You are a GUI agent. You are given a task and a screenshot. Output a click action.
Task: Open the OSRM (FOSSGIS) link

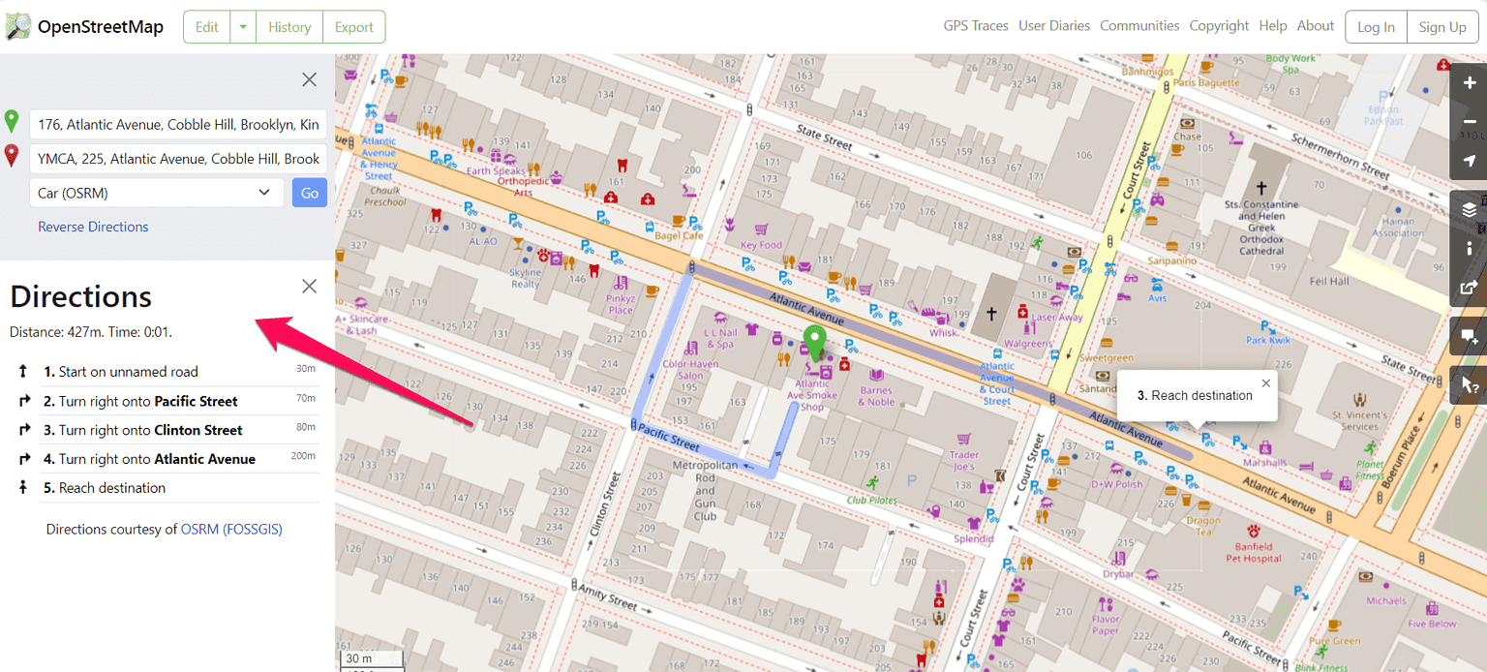231,529
